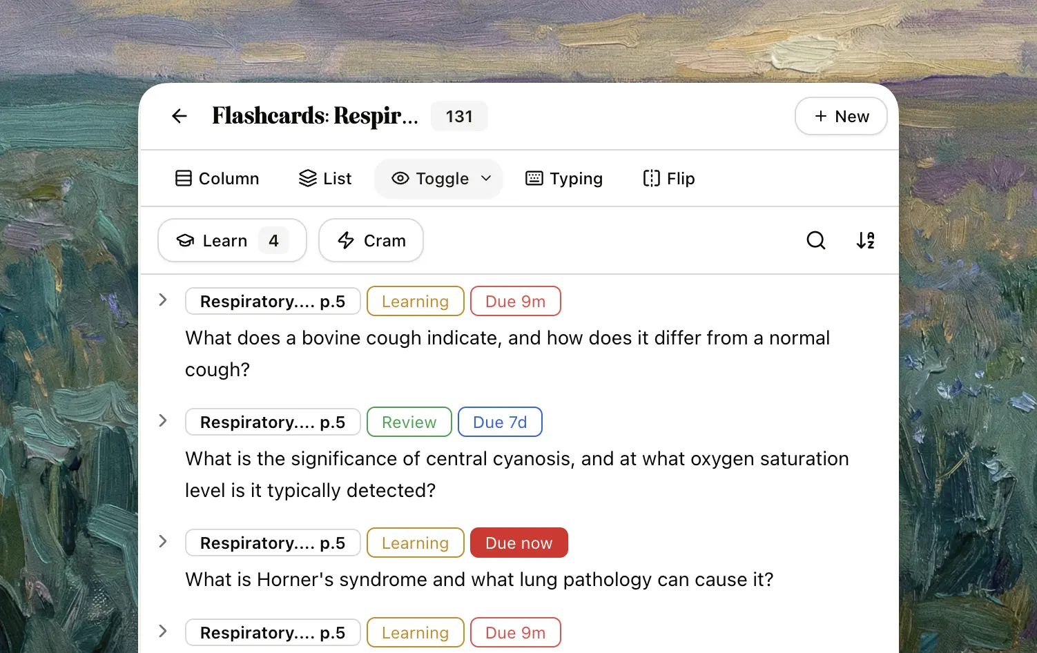1037x653 pixels.
Task: Open source tag on bovine cough card
Action: (x=273, y=301)
